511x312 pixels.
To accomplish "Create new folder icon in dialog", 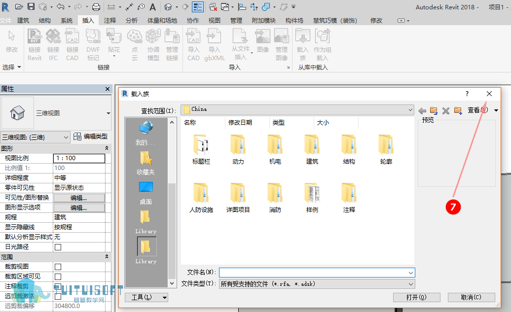I will pos(458,111).
